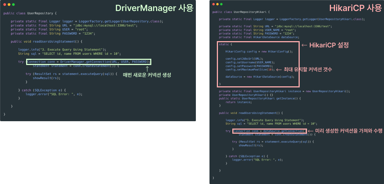Click the "return instance;" line

239,102
